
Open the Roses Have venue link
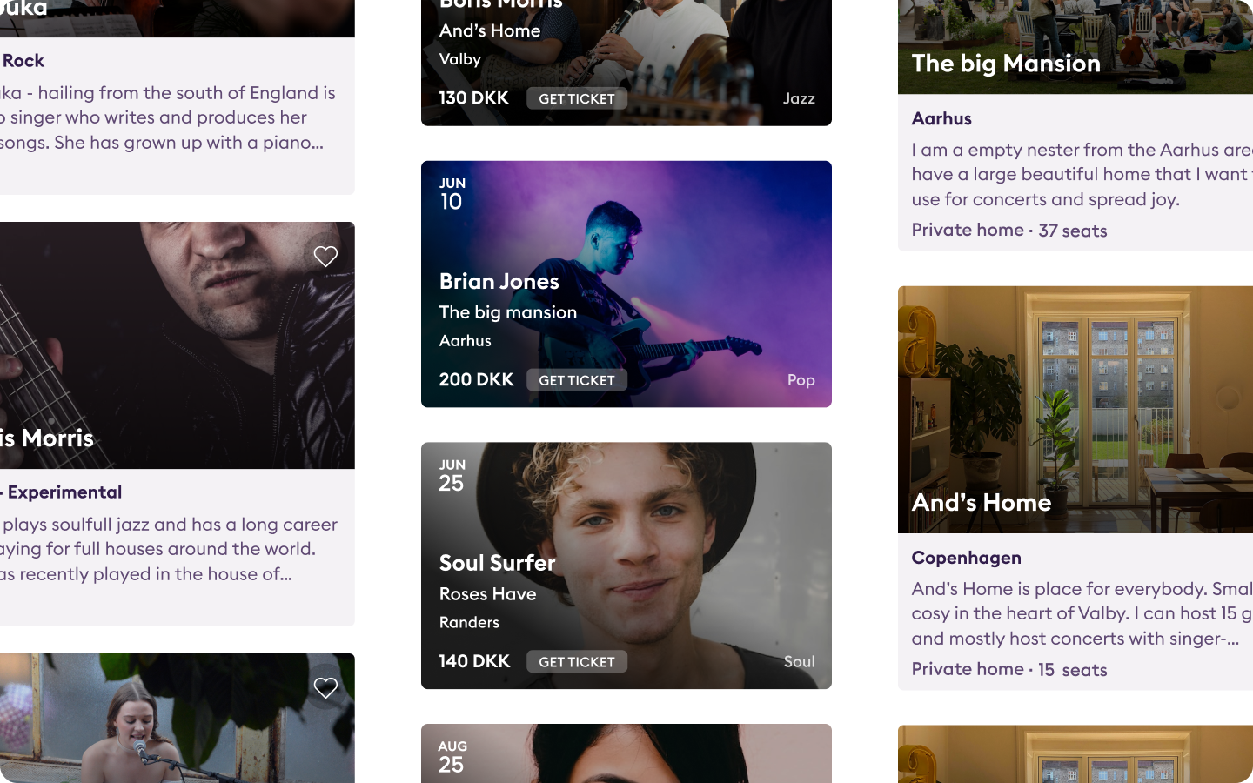pos(487,594)
